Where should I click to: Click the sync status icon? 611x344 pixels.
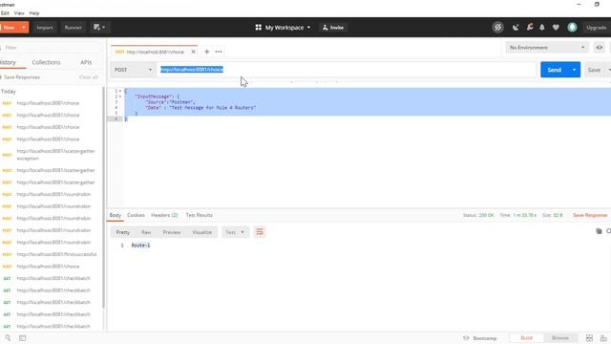(x=497, y=28)
